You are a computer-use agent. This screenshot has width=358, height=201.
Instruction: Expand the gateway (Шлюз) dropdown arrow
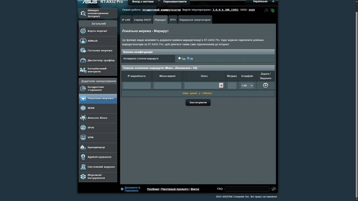(221, 85)
